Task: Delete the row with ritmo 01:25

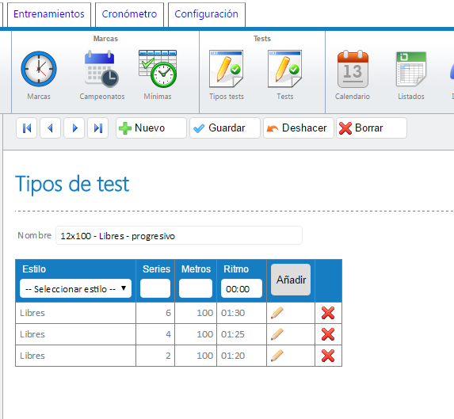Action: point(328,334)
